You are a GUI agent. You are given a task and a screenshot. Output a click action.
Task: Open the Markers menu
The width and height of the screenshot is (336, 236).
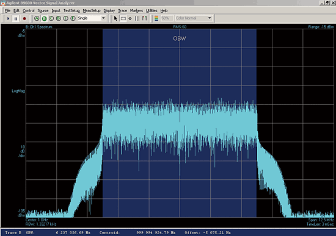point(136,10)
